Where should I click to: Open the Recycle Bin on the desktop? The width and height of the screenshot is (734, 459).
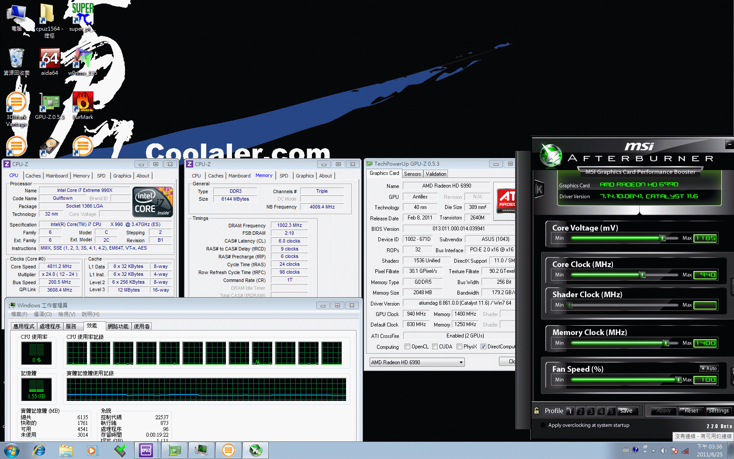[x=17, y=62]
